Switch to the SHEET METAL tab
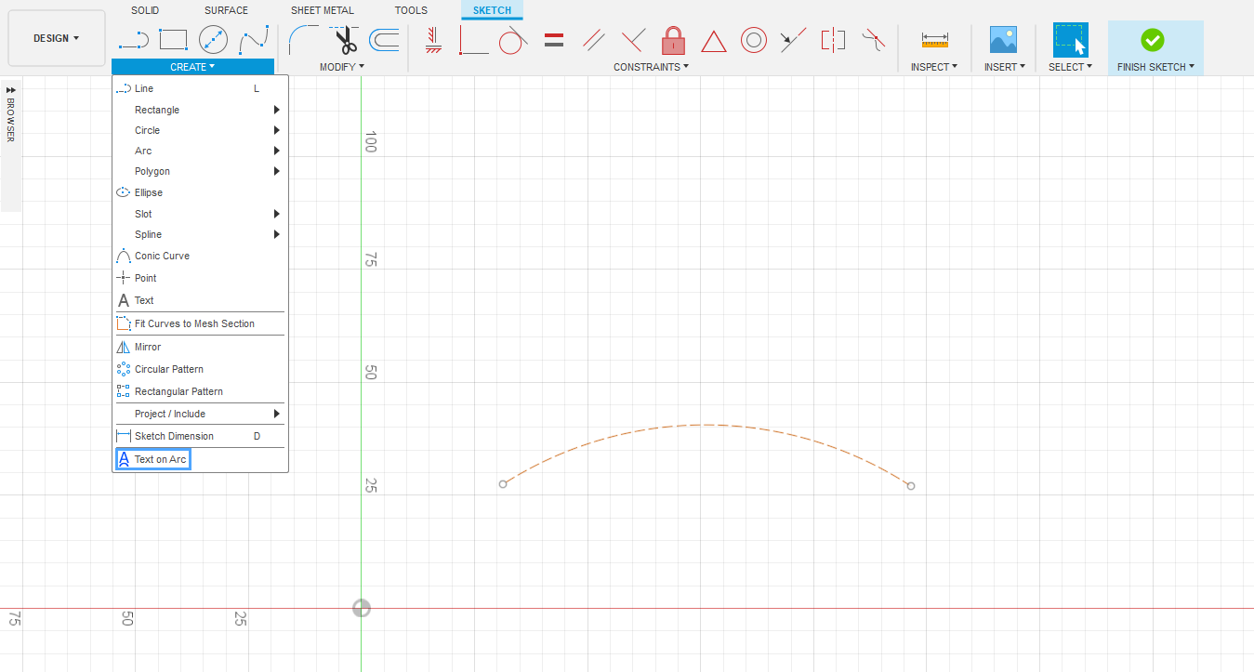The height and width of the screenshot is (672, 1254). point(322,10)
